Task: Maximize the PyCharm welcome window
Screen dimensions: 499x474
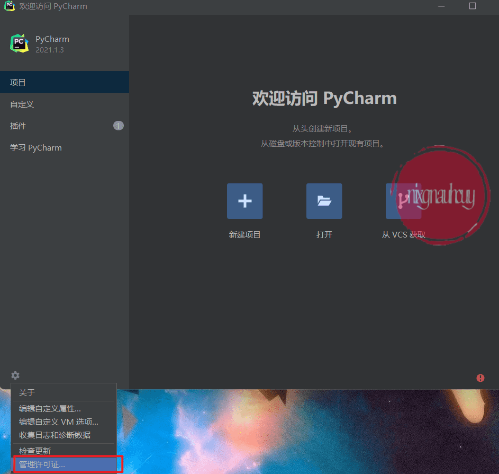Action: 472,6
